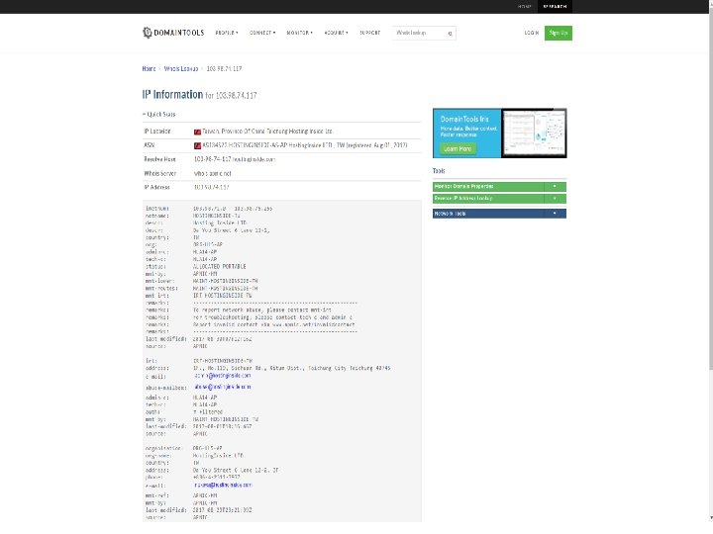Select the IP Address row value
This screenshot has width=713, height=534.
[212, 187]
